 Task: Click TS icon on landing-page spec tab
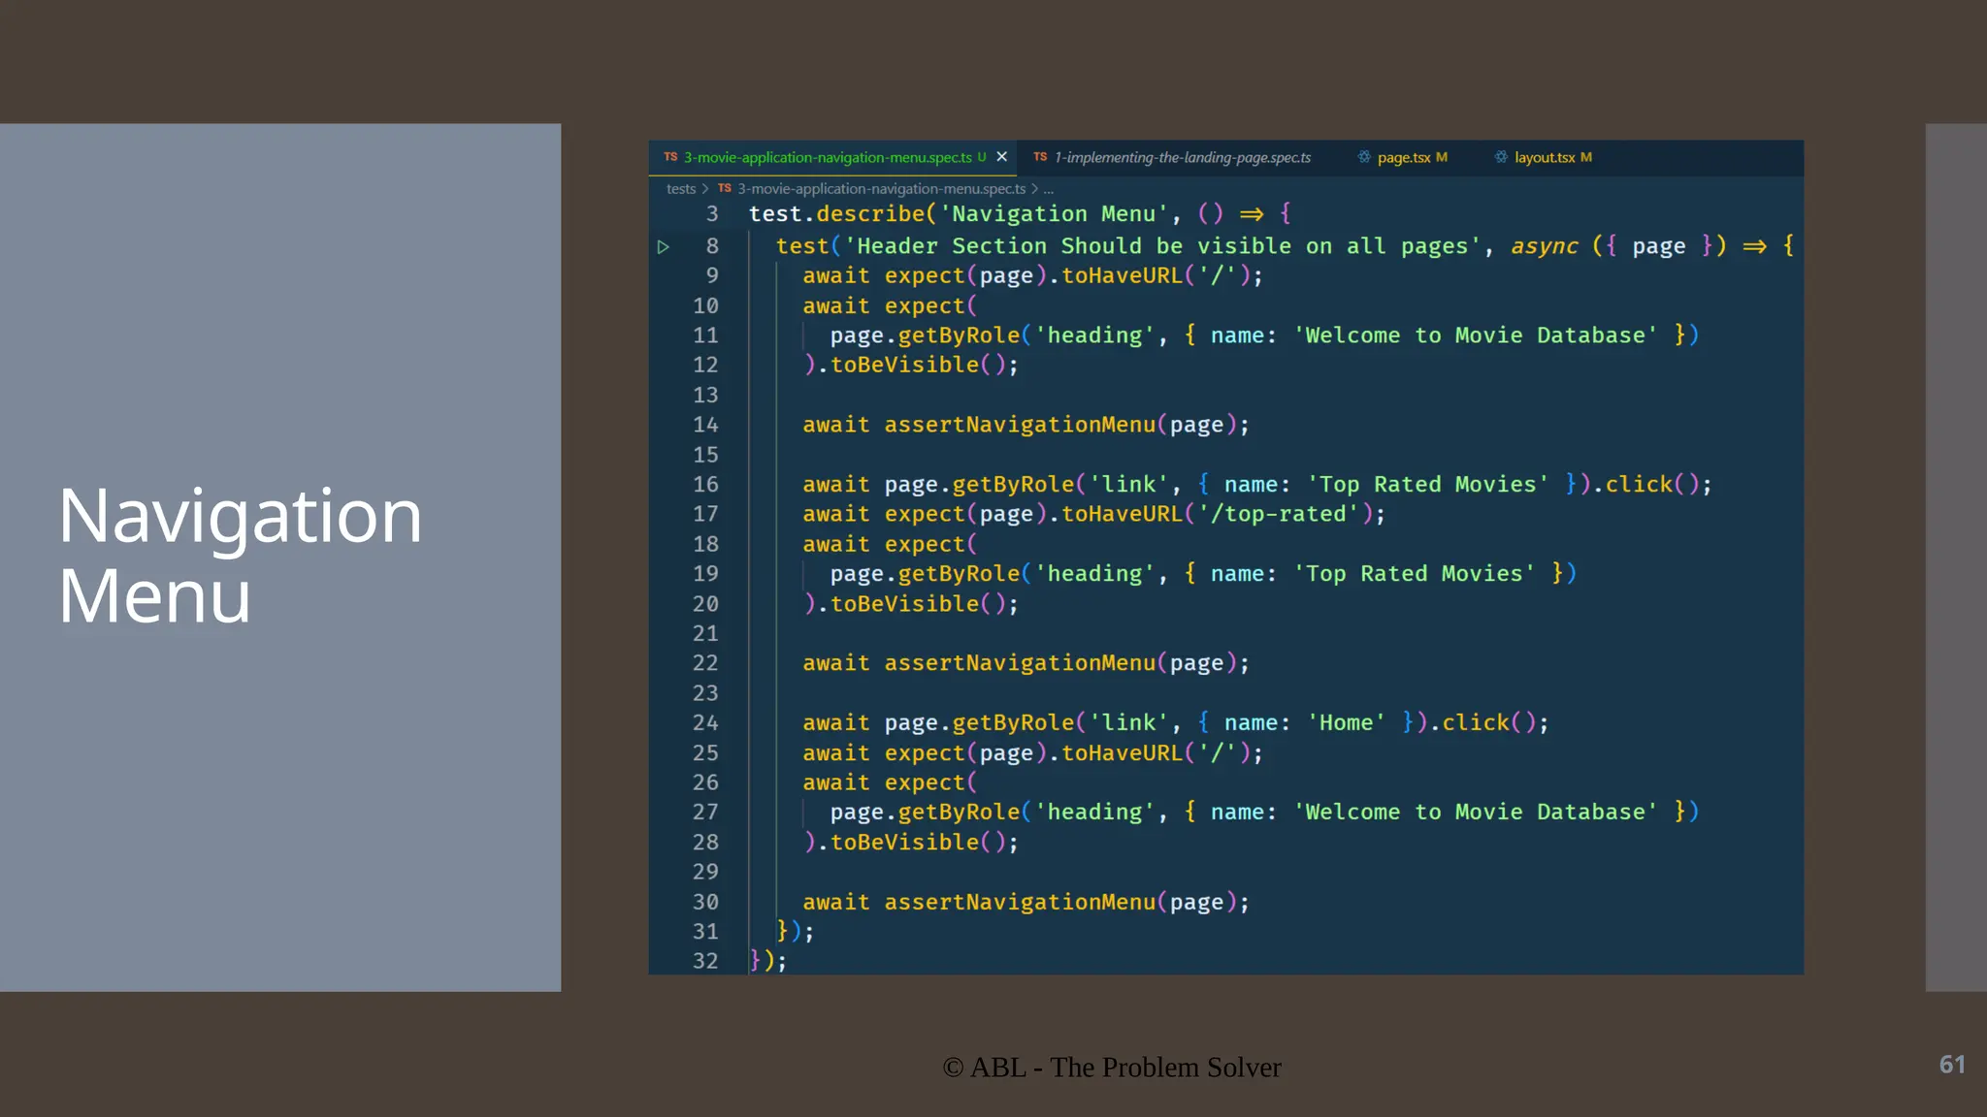pyautogui.click(x=1040, y=157)
